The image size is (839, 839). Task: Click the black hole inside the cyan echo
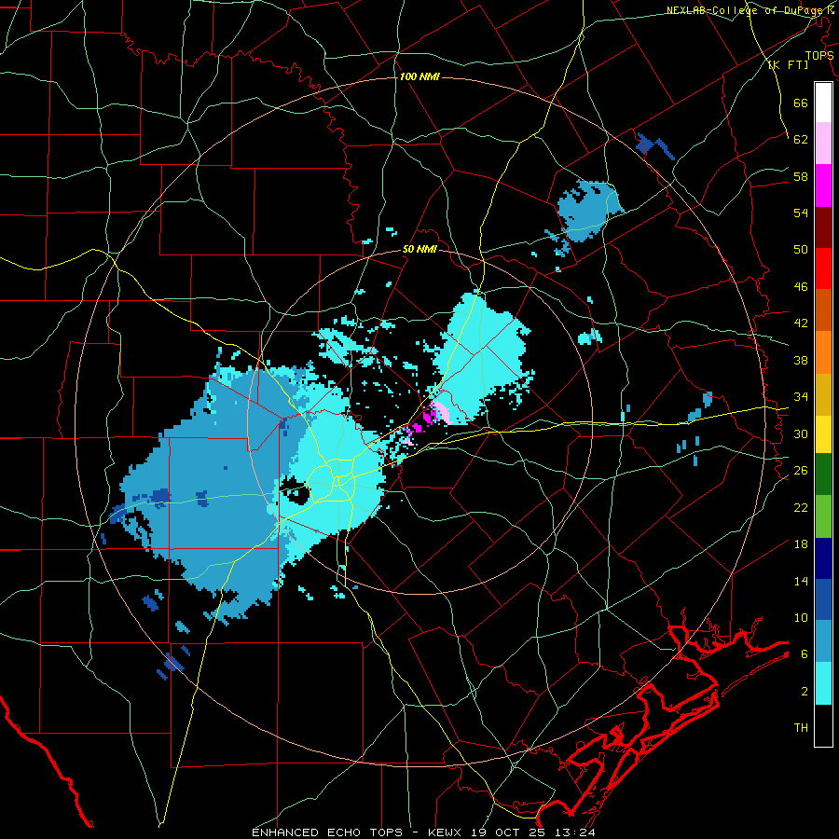pos(295,490)
